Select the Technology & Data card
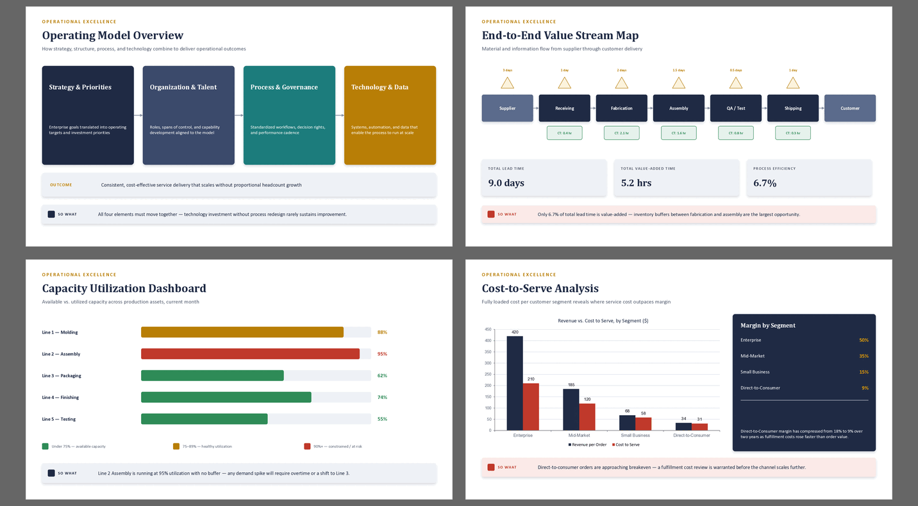This screenshot has height=506, width=918. tap(390, 115)
